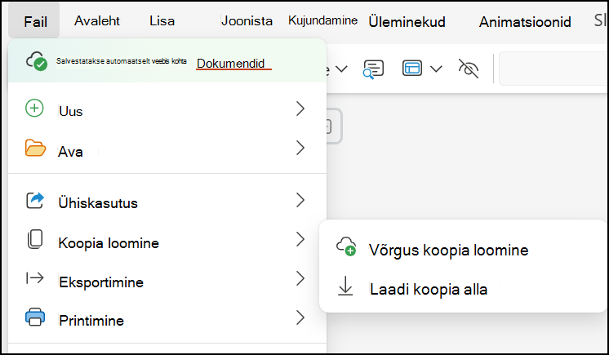Image resolution: width=609 pixels, height=355 pixels.
Task: Click the Eksportimine arrow icon
Action: [x=34, y=278]
